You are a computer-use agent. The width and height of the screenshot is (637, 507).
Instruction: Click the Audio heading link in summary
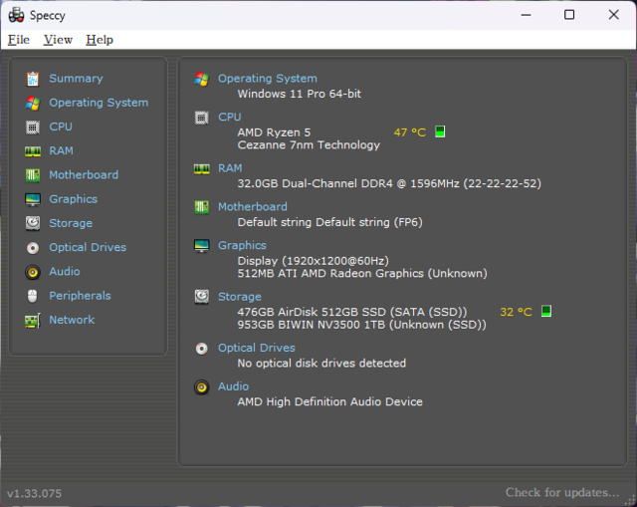[x=233, y=386]
